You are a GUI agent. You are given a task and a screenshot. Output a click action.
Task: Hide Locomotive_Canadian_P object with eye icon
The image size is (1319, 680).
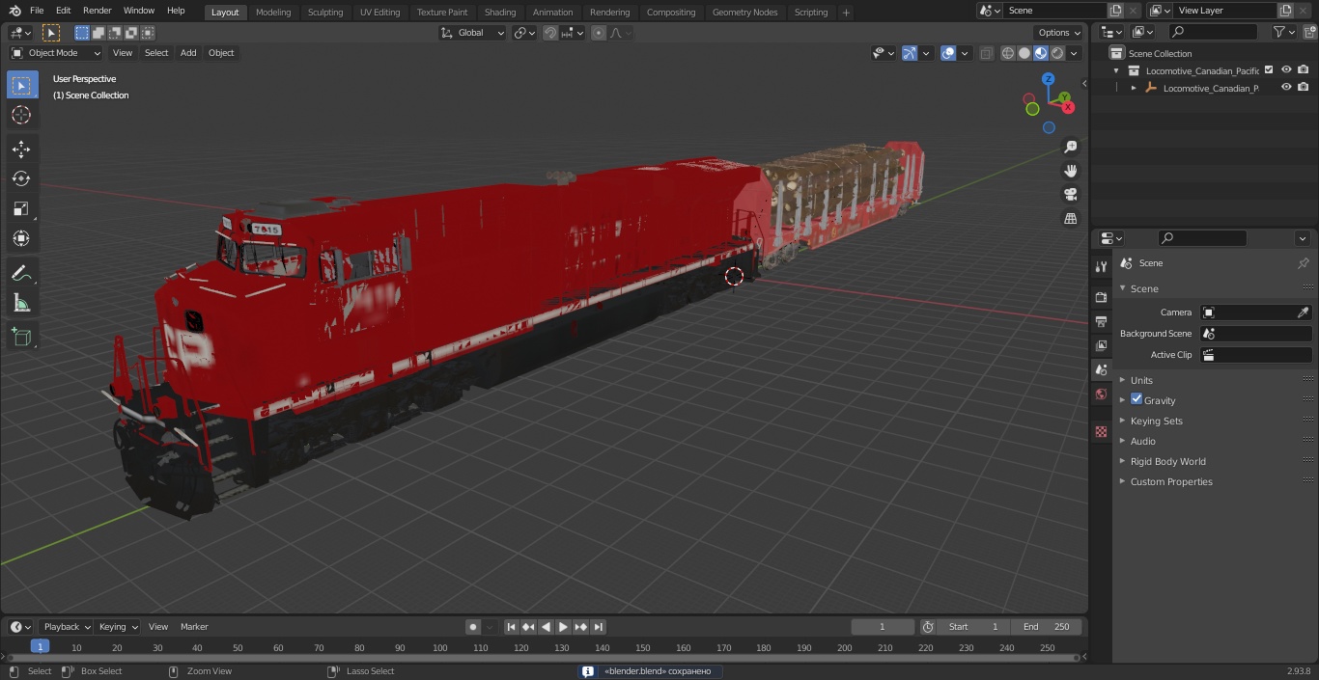coord(1286,87)
